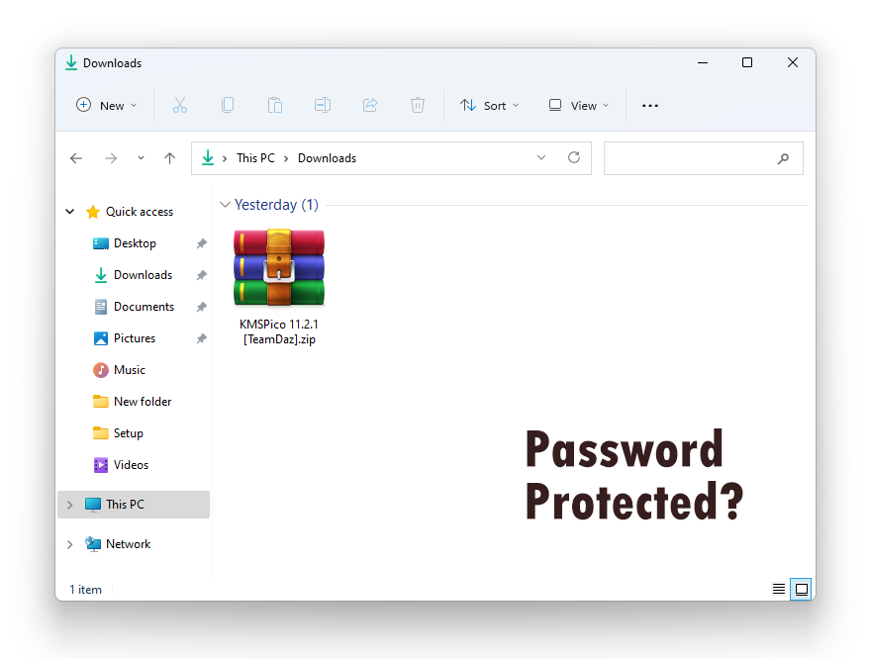Open Music in the sidebar

point(130,370)
